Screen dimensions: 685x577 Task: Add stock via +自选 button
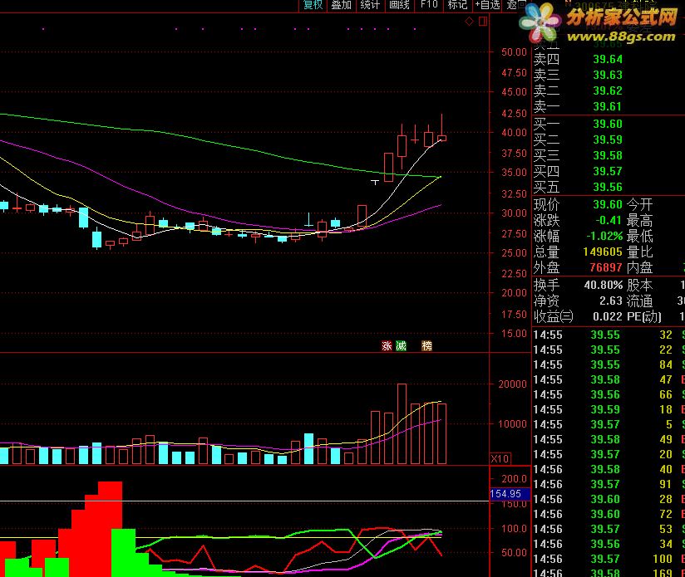[487, 5]
